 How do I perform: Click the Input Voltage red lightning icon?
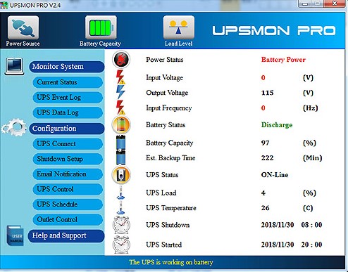coord(120,77)
